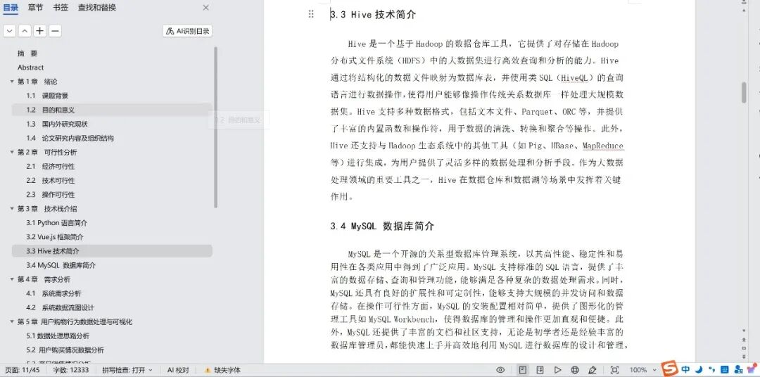Jump to 3.1 Python 语言简介

point(57,223)
